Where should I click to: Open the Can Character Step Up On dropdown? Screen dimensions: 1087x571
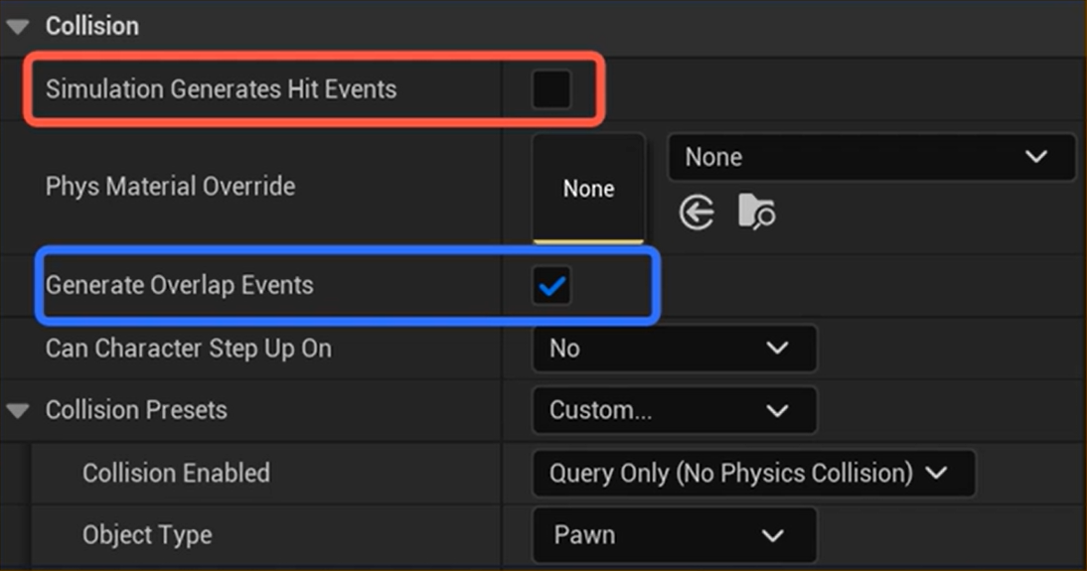click(675, 349)
